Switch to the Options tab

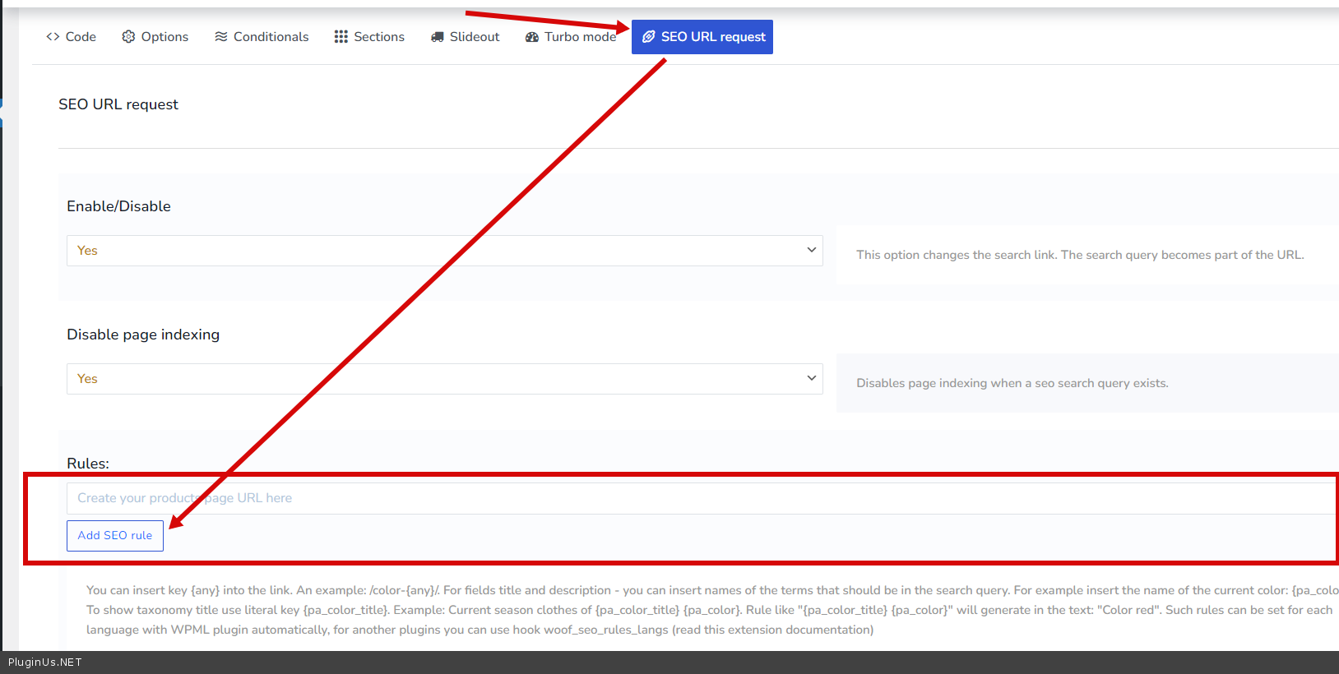point(164,37)
